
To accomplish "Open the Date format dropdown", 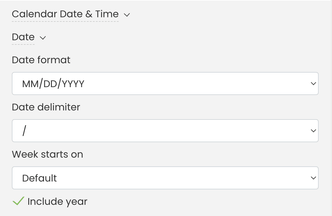I will pyautogui.click(x=165, y=83).
